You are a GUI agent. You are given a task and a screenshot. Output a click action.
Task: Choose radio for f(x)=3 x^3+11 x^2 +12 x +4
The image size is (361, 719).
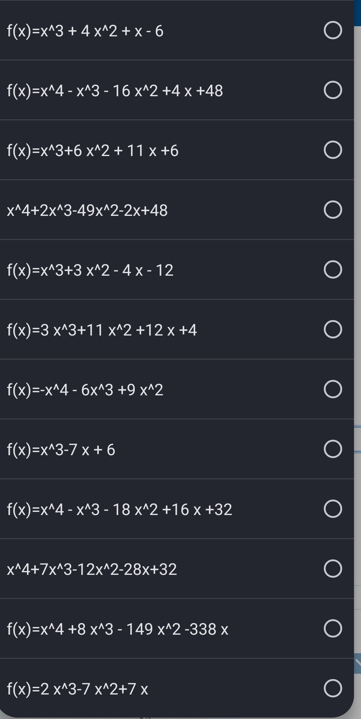pyautogui.click(x=333, y=330)
